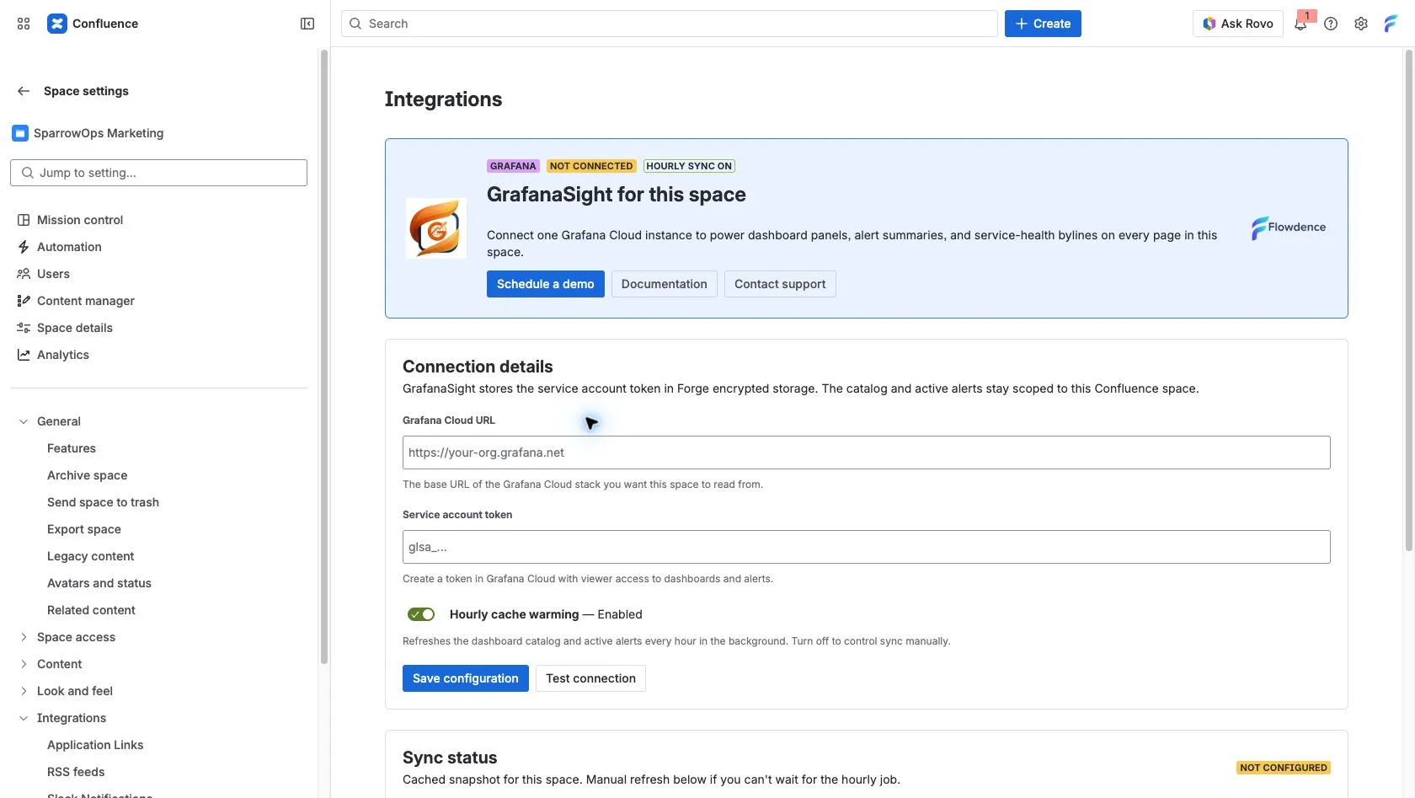Expand the Space access section

tap(24, 637)
